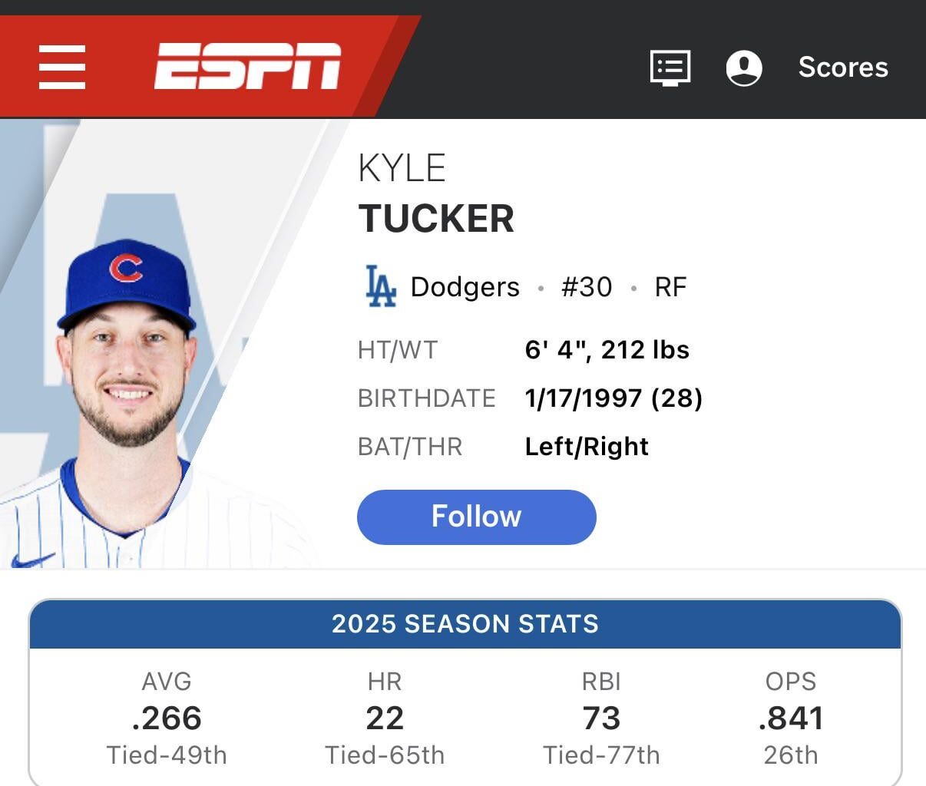Toggle the player follow state

point(476,517)
